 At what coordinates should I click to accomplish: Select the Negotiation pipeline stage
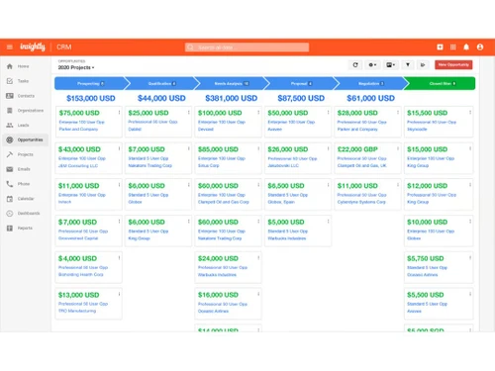pos(371,83)
